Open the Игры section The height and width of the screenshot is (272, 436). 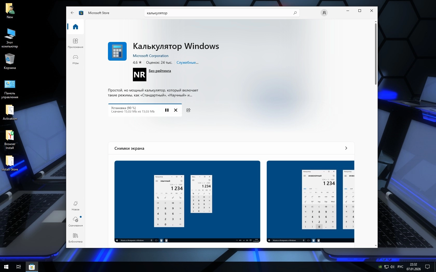(76, 59)
